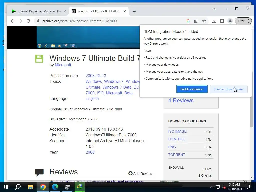Select the Windows 7 Ultimate Build 7000 tab
This screenshot has width=256, height=192.
(99, 11)
